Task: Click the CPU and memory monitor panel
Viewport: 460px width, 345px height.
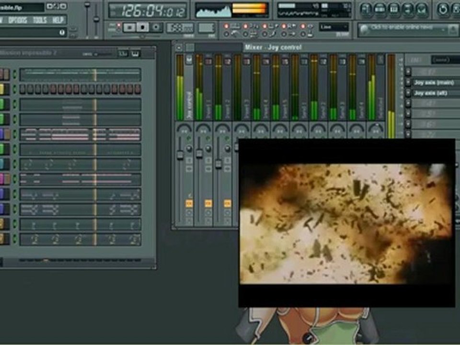Action: (314, 10)
